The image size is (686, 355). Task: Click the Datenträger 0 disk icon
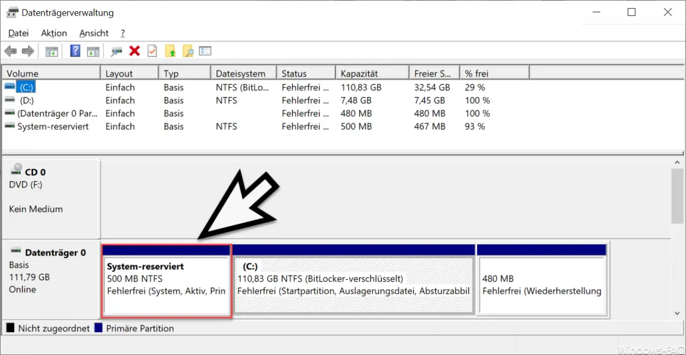16,251
